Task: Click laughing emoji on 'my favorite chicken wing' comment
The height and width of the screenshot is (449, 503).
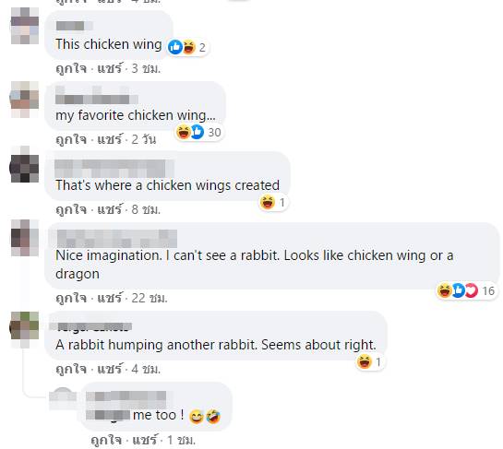Action: [184, 132]
